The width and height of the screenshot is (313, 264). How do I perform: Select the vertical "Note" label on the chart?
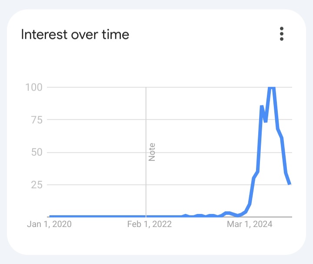152,152
